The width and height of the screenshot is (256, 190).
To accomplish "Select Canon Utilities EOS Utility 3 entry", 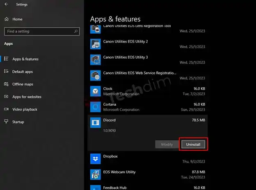I will coord(148,60).
